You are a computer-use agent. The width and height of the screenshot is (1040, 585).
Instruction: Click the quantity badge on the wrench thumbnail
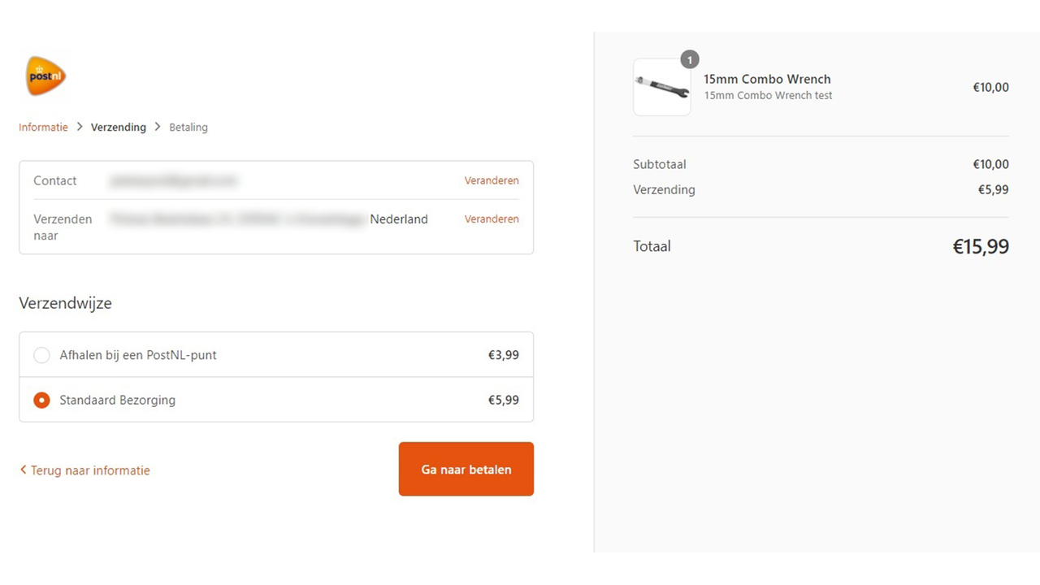pyautogui.click(x=689, y=59)
